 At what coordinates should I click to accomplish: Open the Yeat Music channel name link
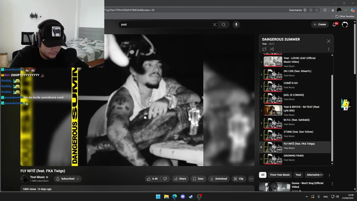(x=37, y=177)
